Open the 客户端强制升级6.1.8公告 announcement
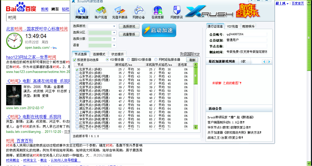 [x=226, y=122]
